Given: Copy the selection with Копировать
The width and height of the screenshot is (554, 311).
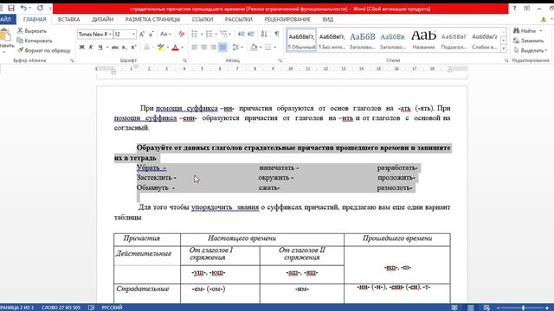Looking at the screenshot, I should click(35, 41).
